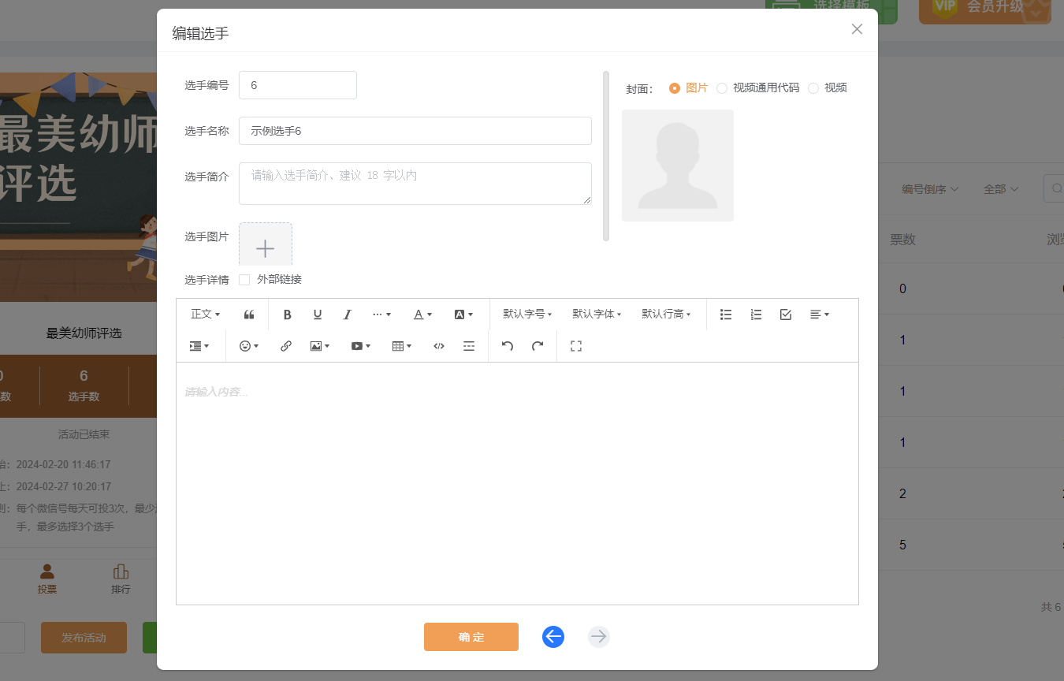Open the 正文 heading style menu
This screenshot has height=681, width=1064.
pos(205,314)
